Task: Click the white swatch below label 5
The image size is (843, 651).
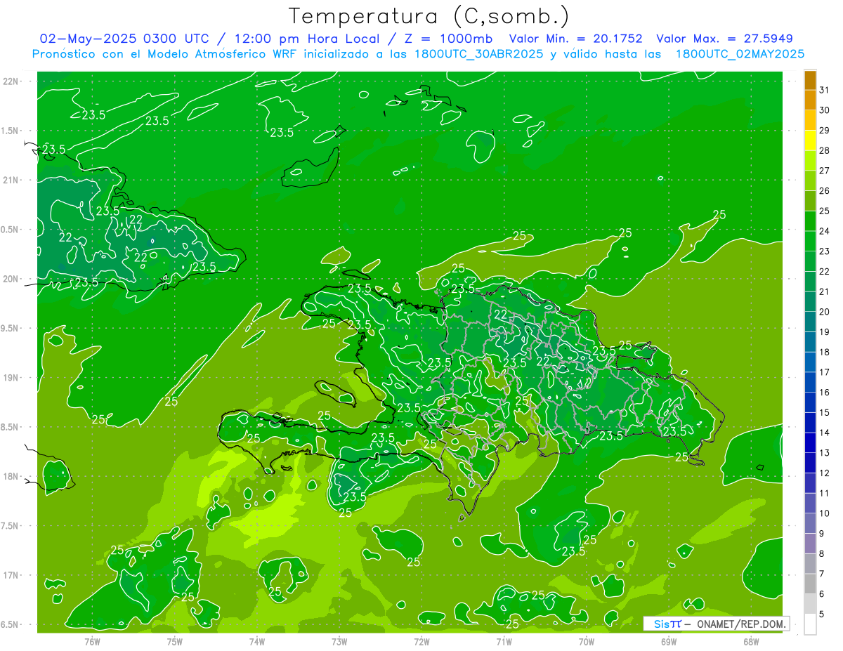Action: pos(810,624)
